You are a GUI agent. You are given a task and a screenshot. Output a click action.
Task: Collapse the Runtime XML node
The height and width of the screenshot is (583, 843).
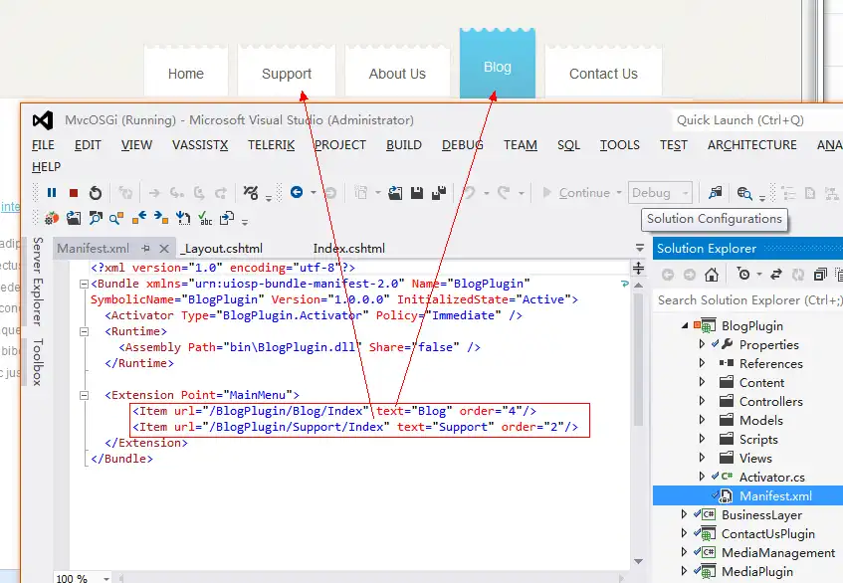[x=84, y=331]
